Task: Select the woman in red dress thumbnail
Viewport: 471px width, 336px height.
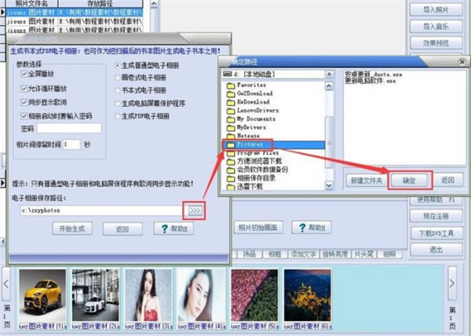Action: pyautogui.click(x=148, y=295)
